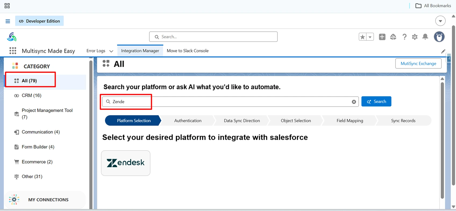
Task: Click the Favorites star icon
Action: coord(363,37)
